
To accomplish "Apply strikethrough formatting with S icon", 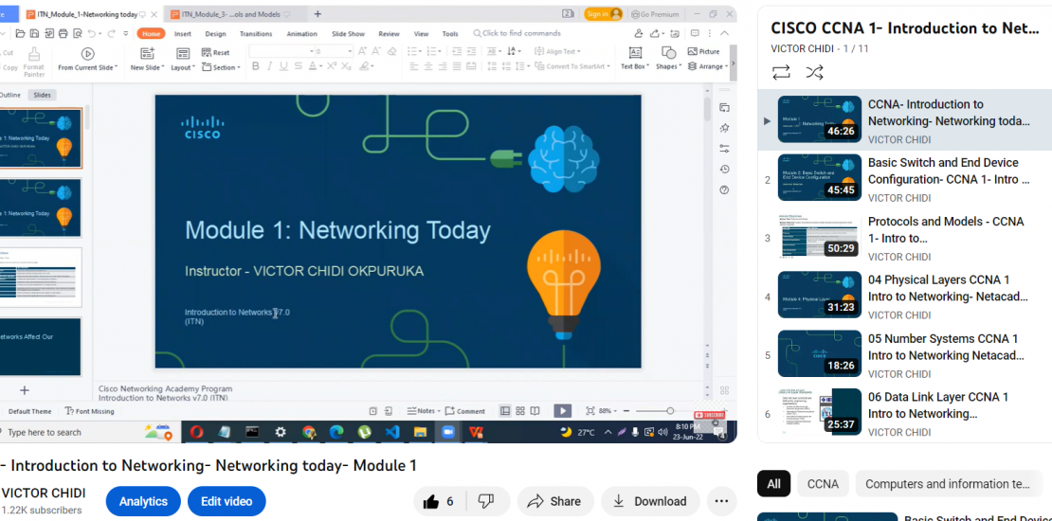I will click(x=298, y=65).
